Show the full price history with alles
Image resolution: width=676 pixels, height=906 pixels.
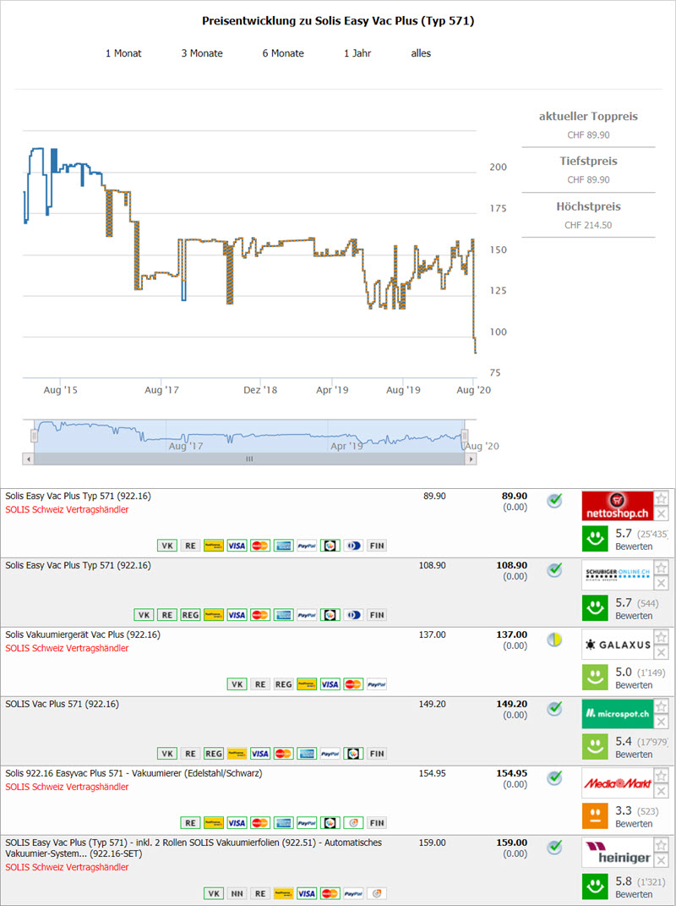(x=421, y=53)
